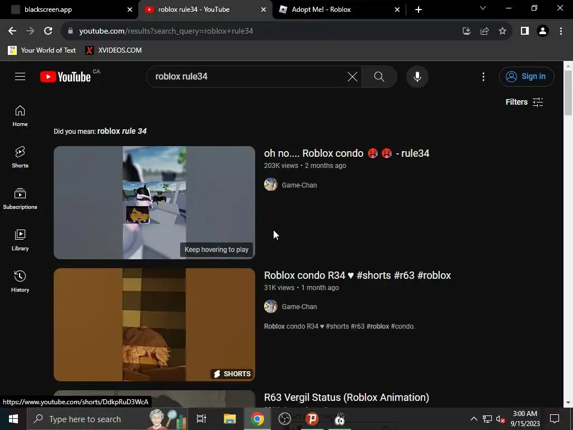
Task: Expand hidden system tray icons
Action: (x=473, y=419)
